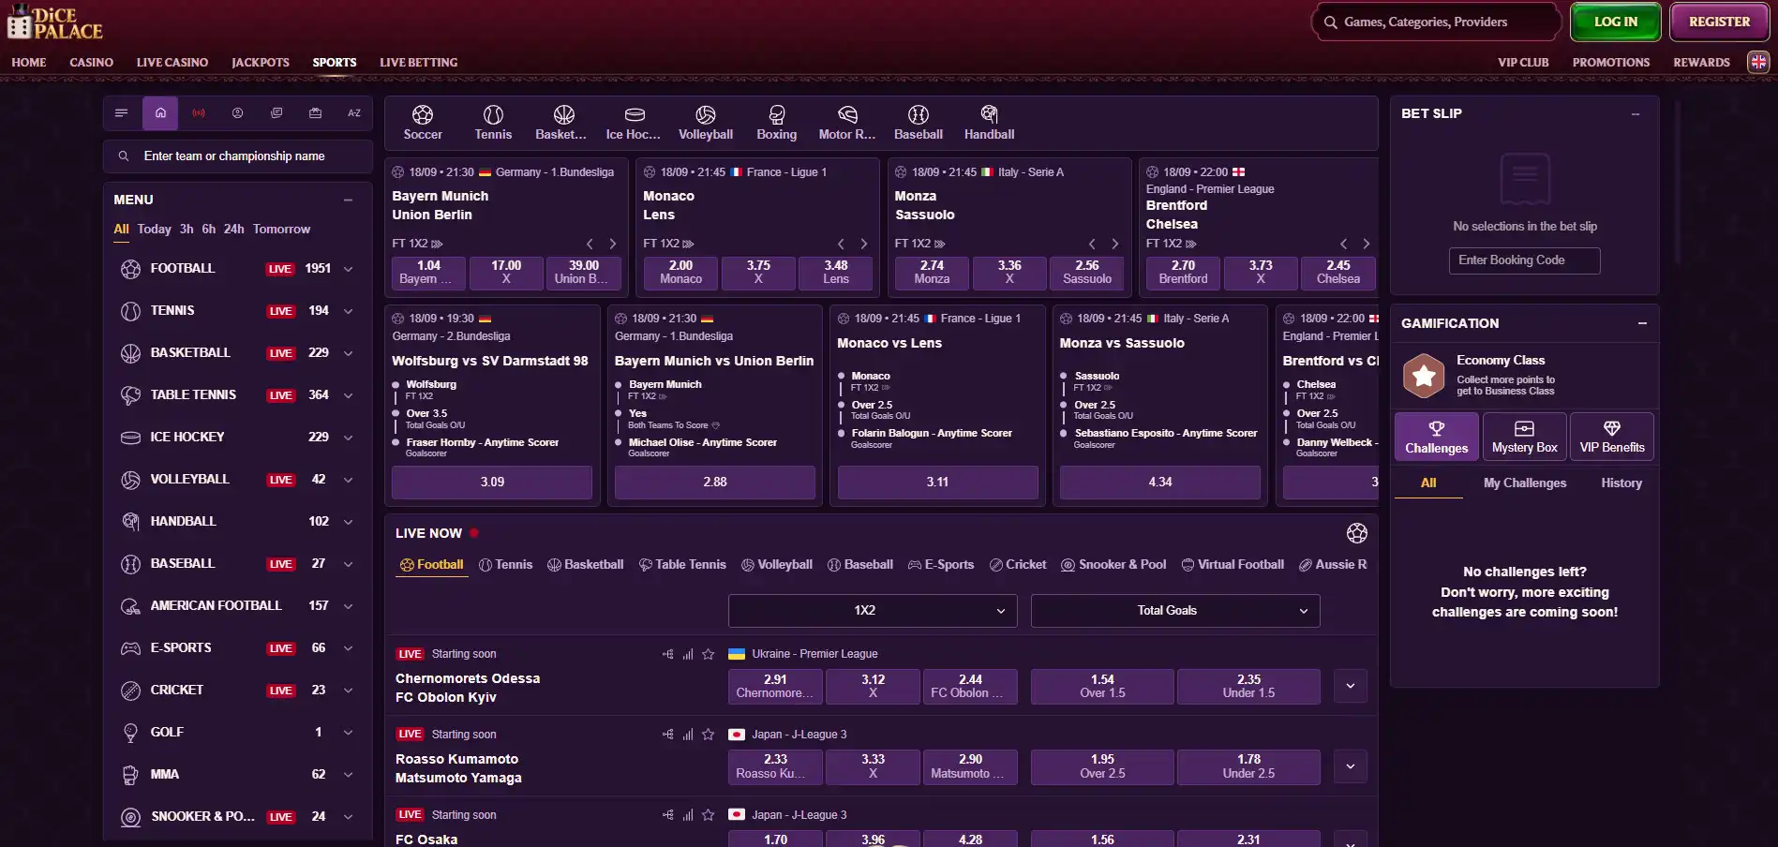Image resolution: width=1778 pixels, height=847 pixels.
Task: Open the VIP Benefits tile
Action: pos(1612,437)
